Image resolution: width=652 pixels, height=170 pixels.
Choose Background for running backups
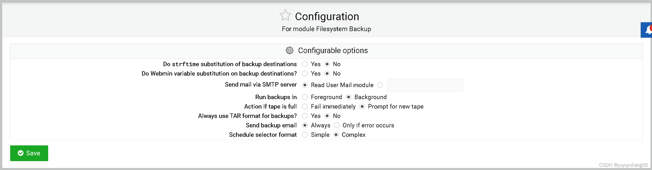coord(348,97)
